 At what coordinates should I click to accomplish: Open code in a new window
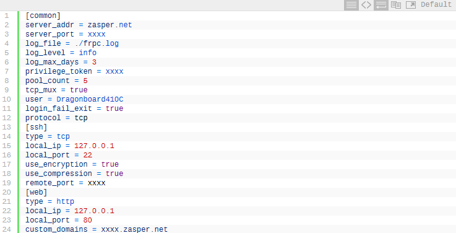[411, 5]
